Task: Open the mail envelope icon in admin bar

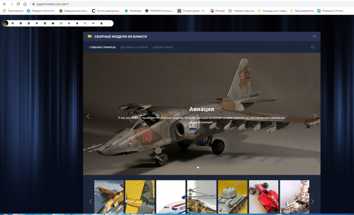Action: coord(13,23)
